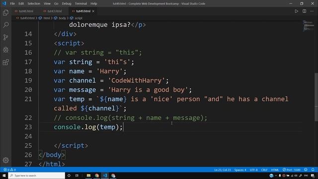This screenshot has width=318, height=179.
Task: Open the Selection menu
Action: pos(34,3)
